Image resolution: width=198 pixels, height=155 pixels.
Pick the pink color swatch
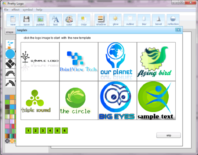pos(7,126)
